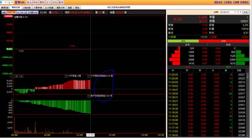Image resolution: width=252 pixels, height=138 pixels.
Task: Click the 報告 button
Action: [35, 2]
